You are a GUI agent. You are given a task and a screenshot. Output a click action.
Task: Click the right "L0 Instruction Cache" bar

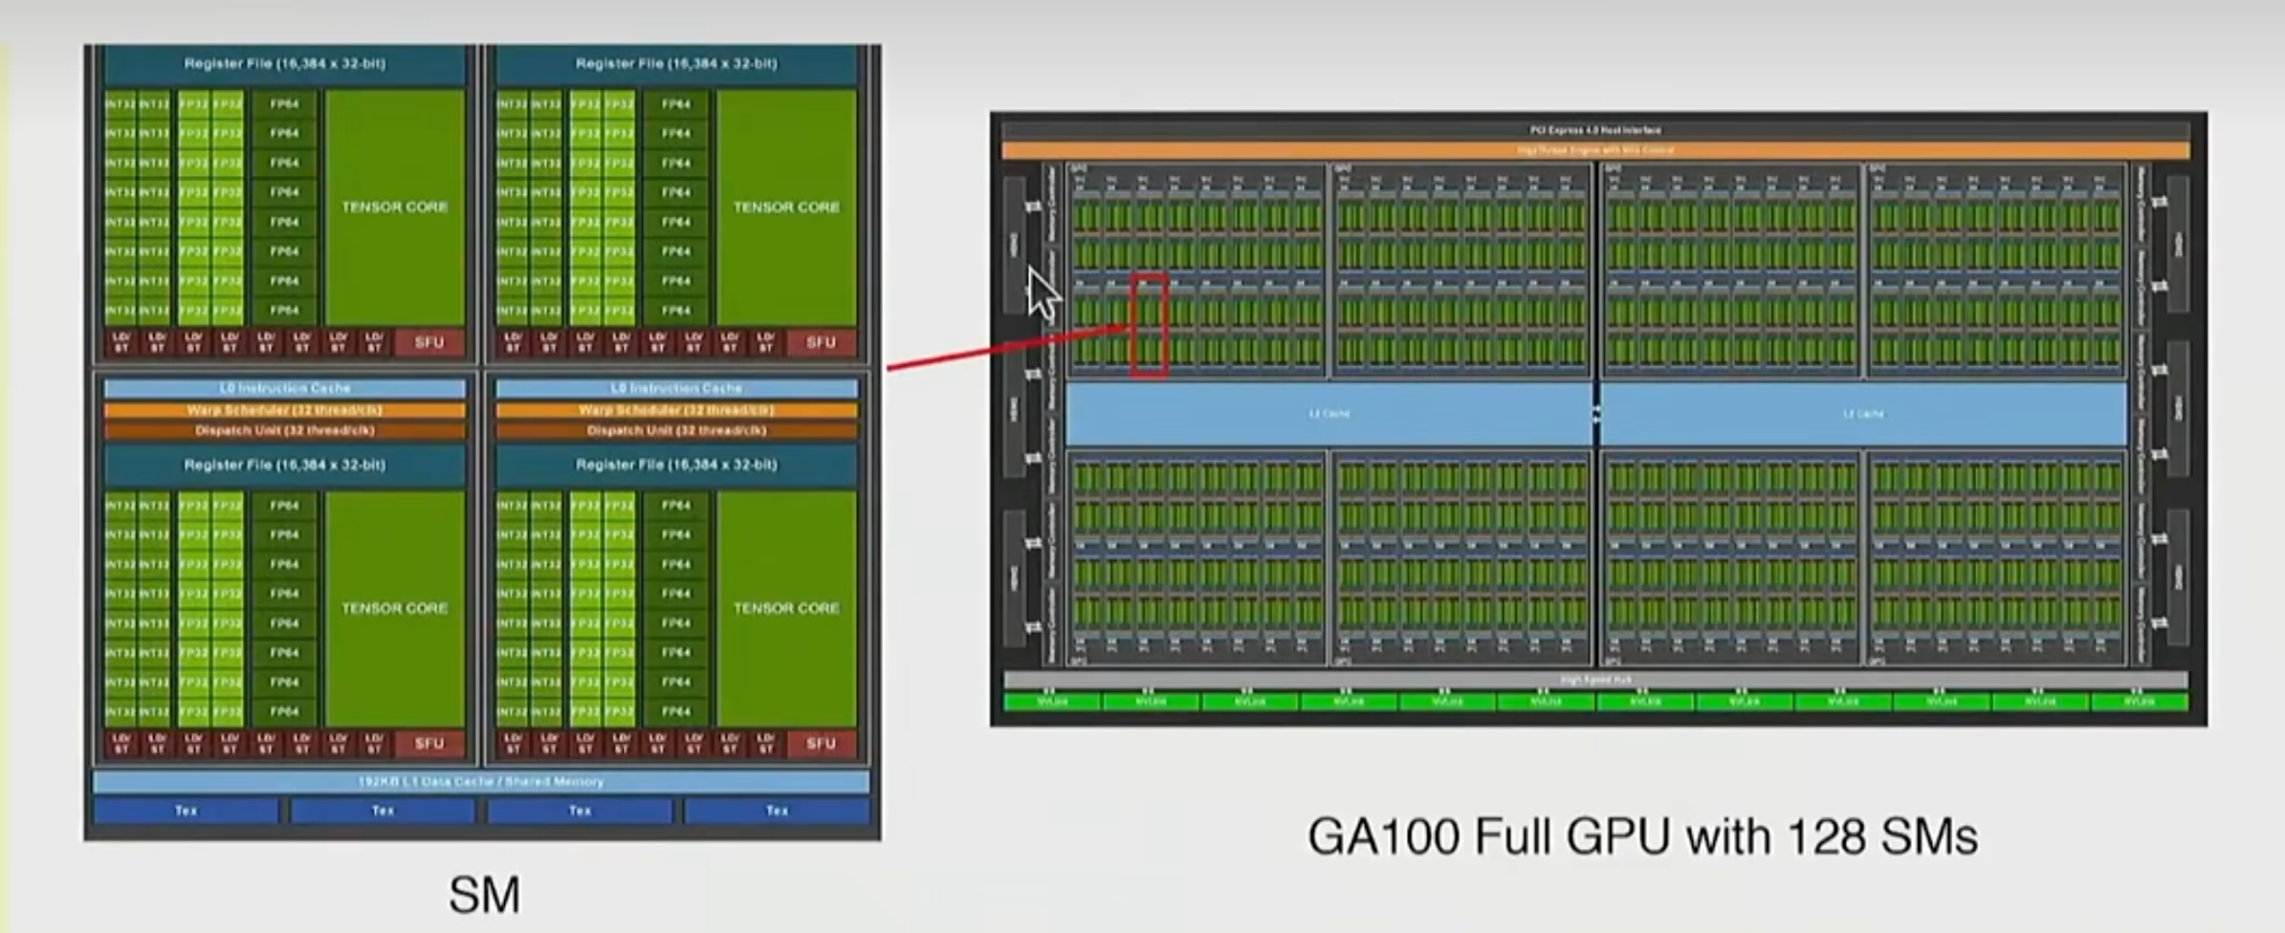[676, 389]
